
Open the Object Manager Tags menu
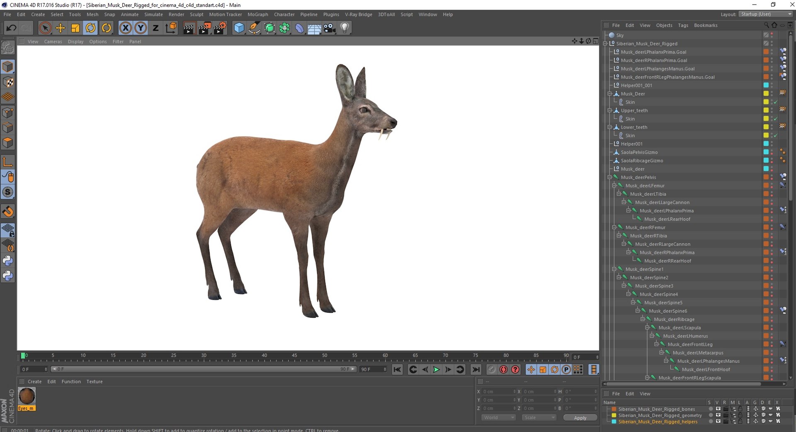click(x=683, y=25)
